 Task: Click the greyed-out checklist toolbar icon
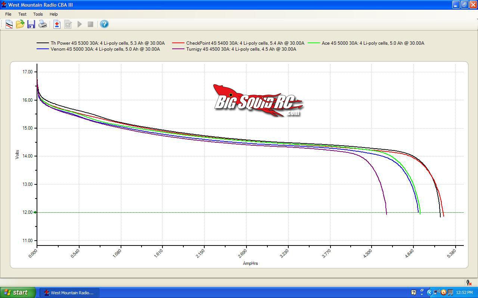pos(68,24)
